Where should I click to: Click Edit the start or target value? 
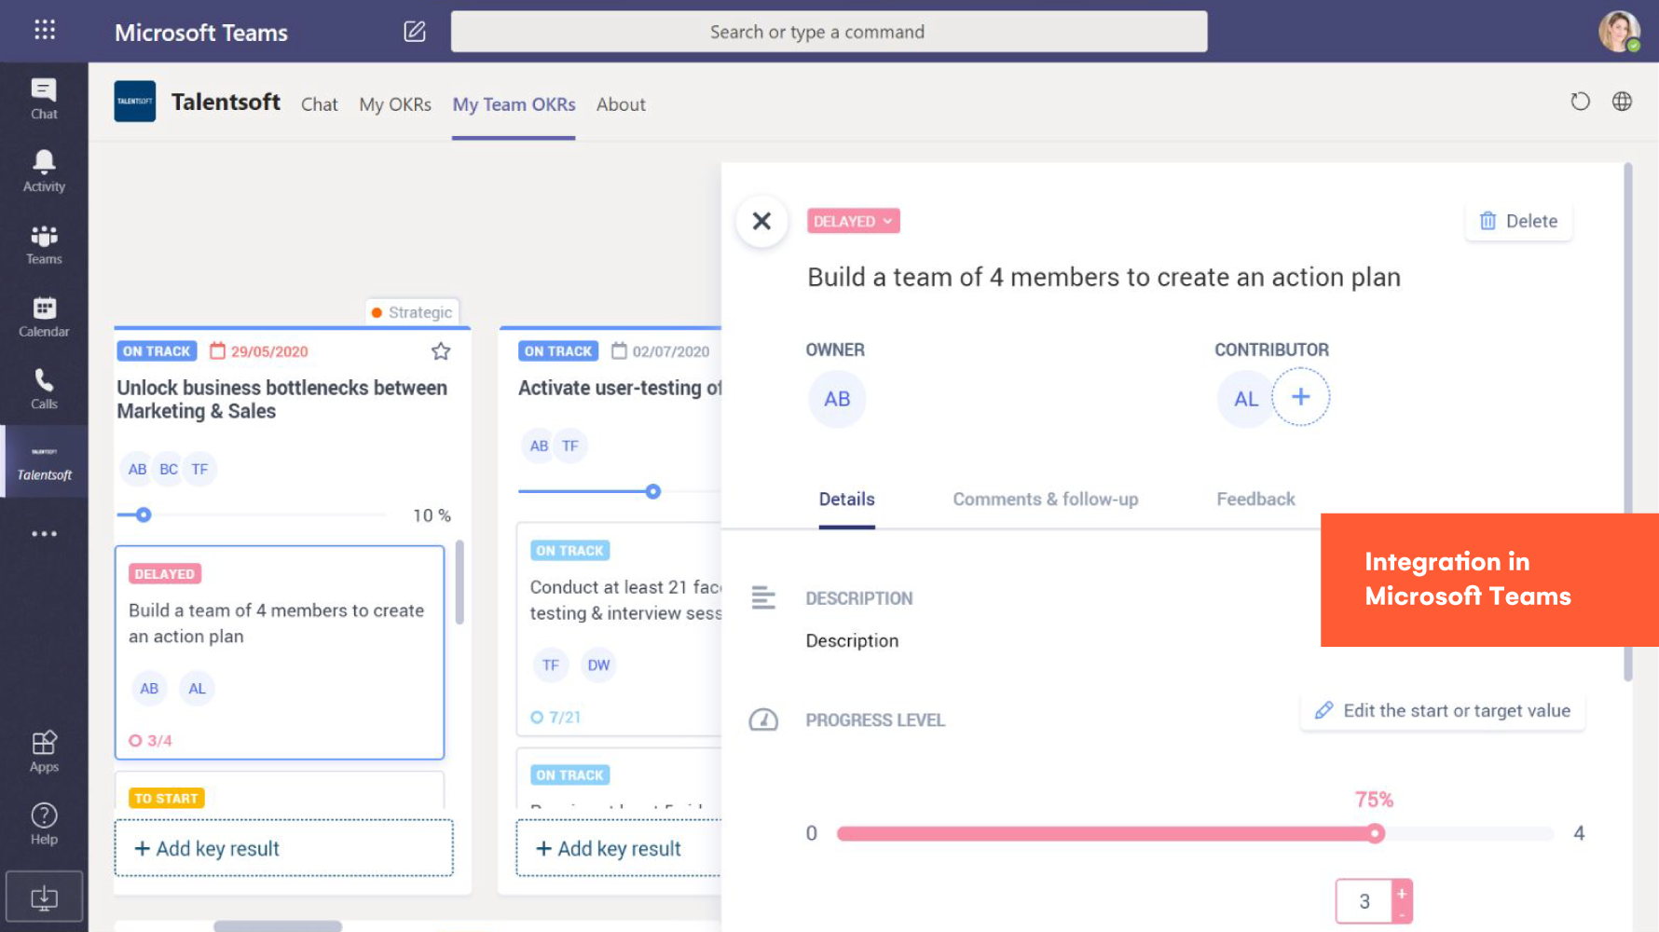(1443, 711)
